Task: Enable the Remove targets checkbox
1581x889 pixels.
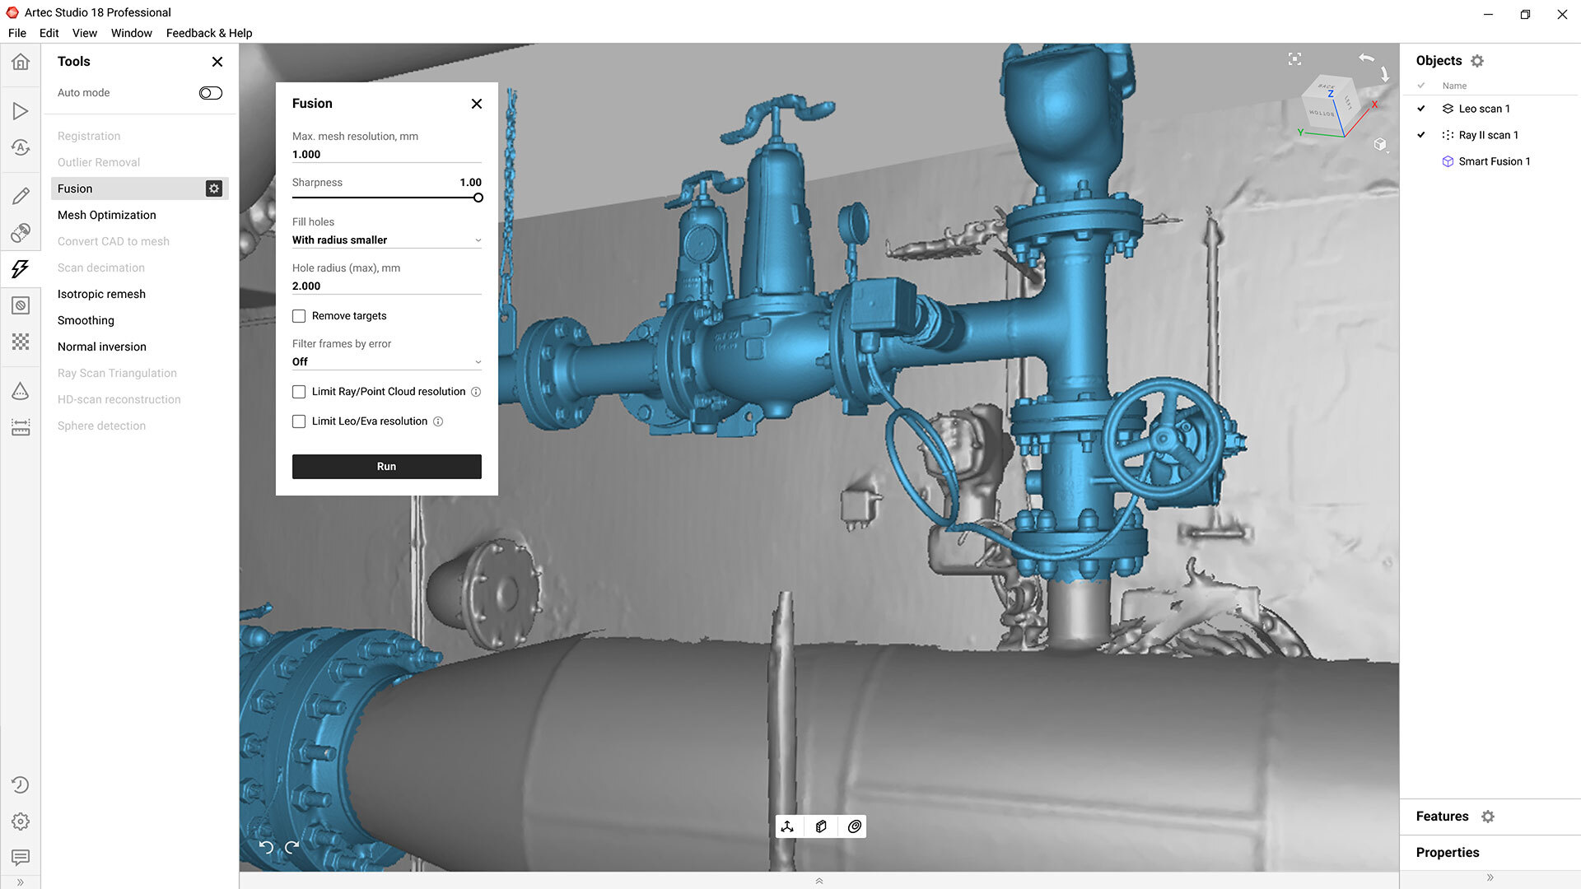Action: [299, 316]
